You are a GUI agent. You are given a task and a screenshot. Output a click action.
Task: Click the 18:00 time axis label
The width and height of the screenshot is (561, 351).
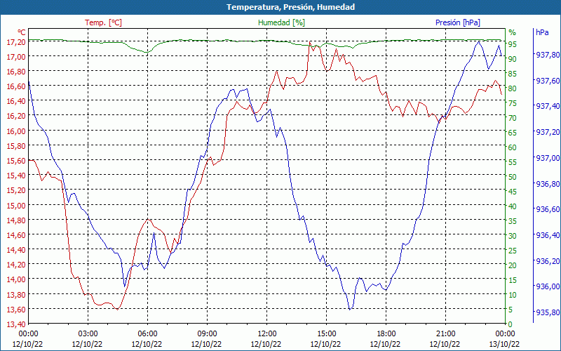[386, 334]
